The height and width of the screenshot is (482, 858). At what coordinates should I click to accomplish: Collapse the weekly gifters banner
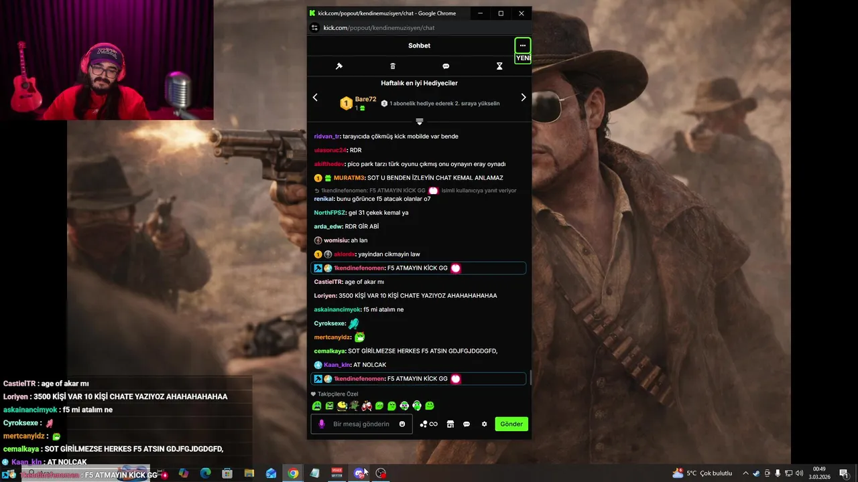[420, 122]
